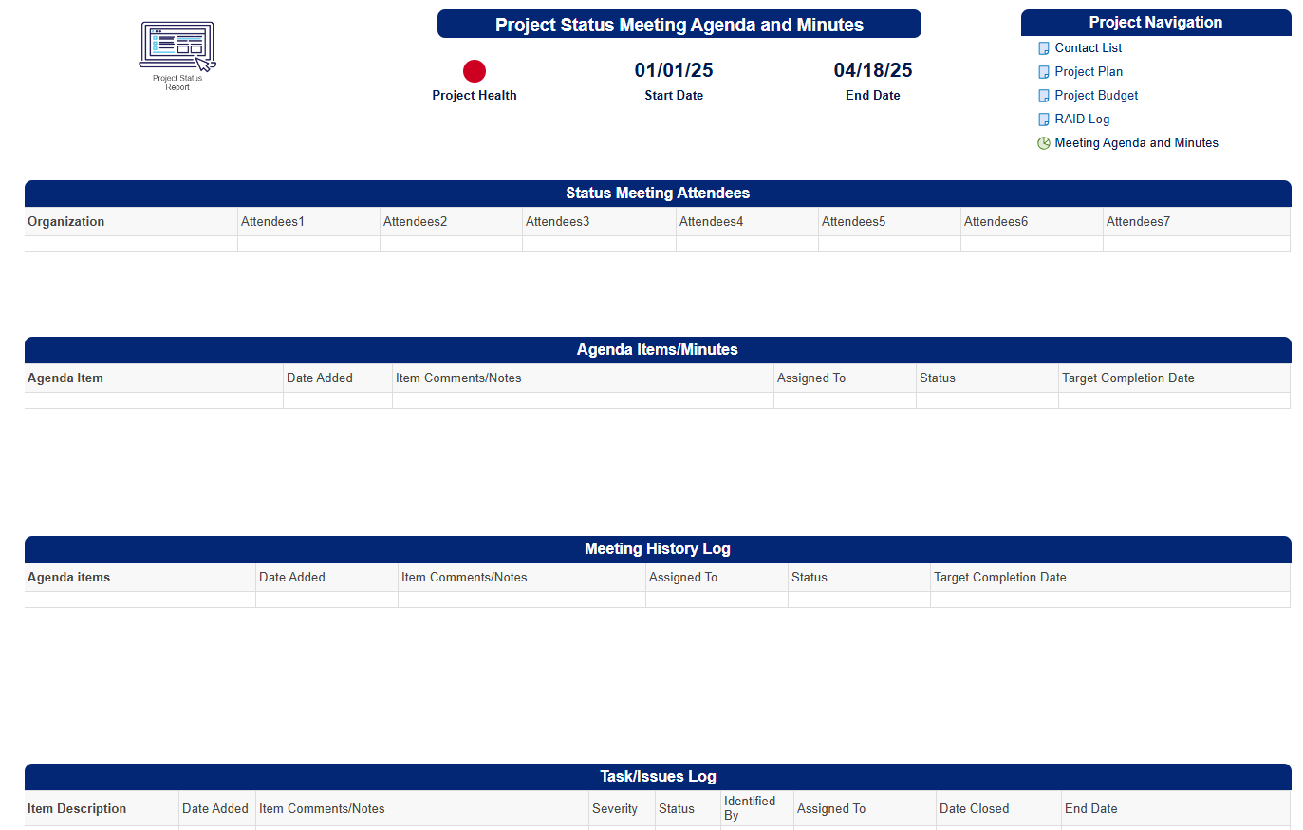Viewport: 1303px width, 830px height.
Task: Click the RAID Log sheet icon
Action: point(1044,120)
